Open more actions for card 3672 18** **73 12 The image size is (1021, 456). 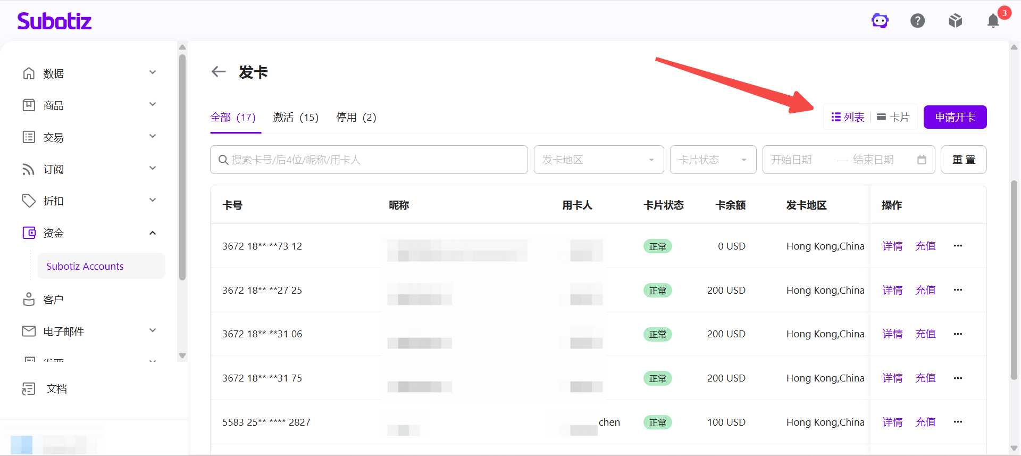pyautogui.click(x=958, y=246)
